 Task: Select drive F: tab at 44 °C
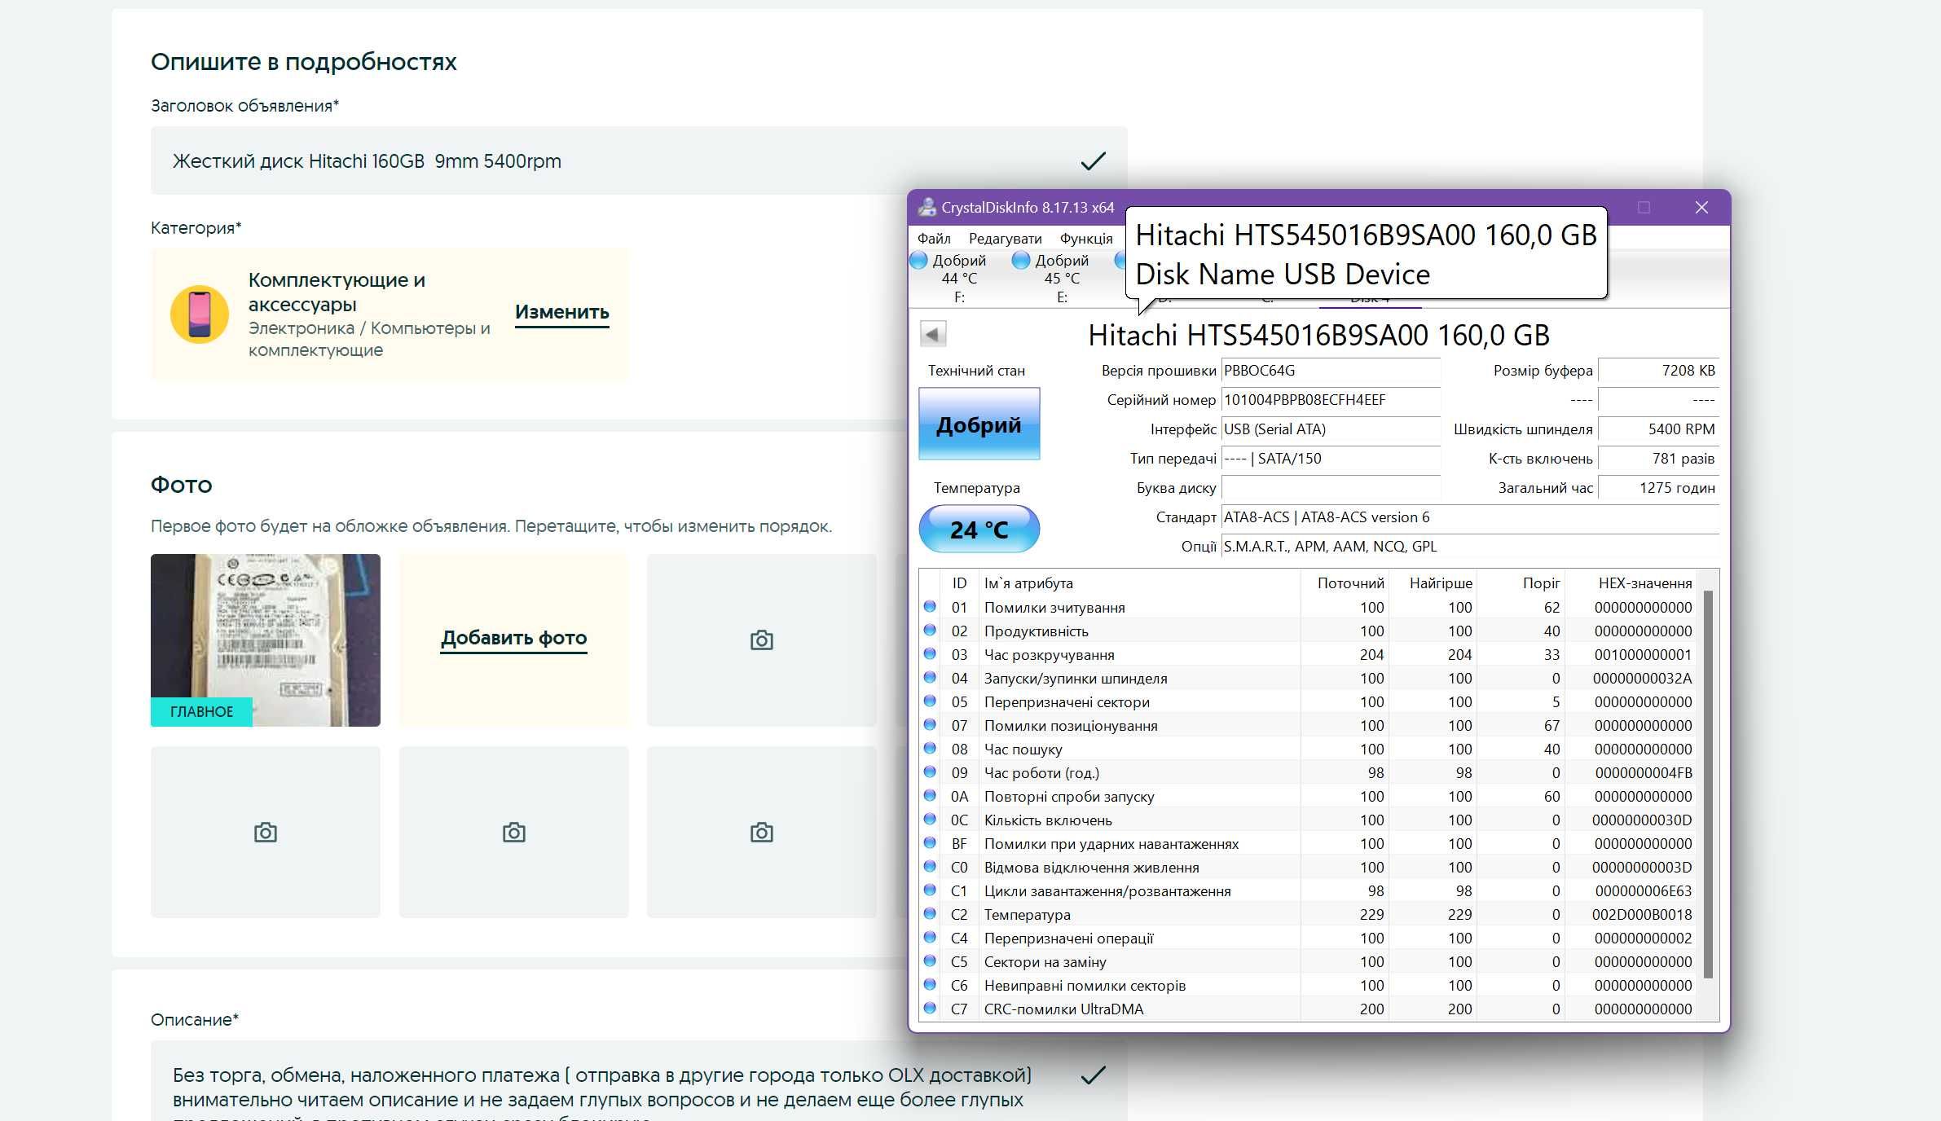(959, 279)
